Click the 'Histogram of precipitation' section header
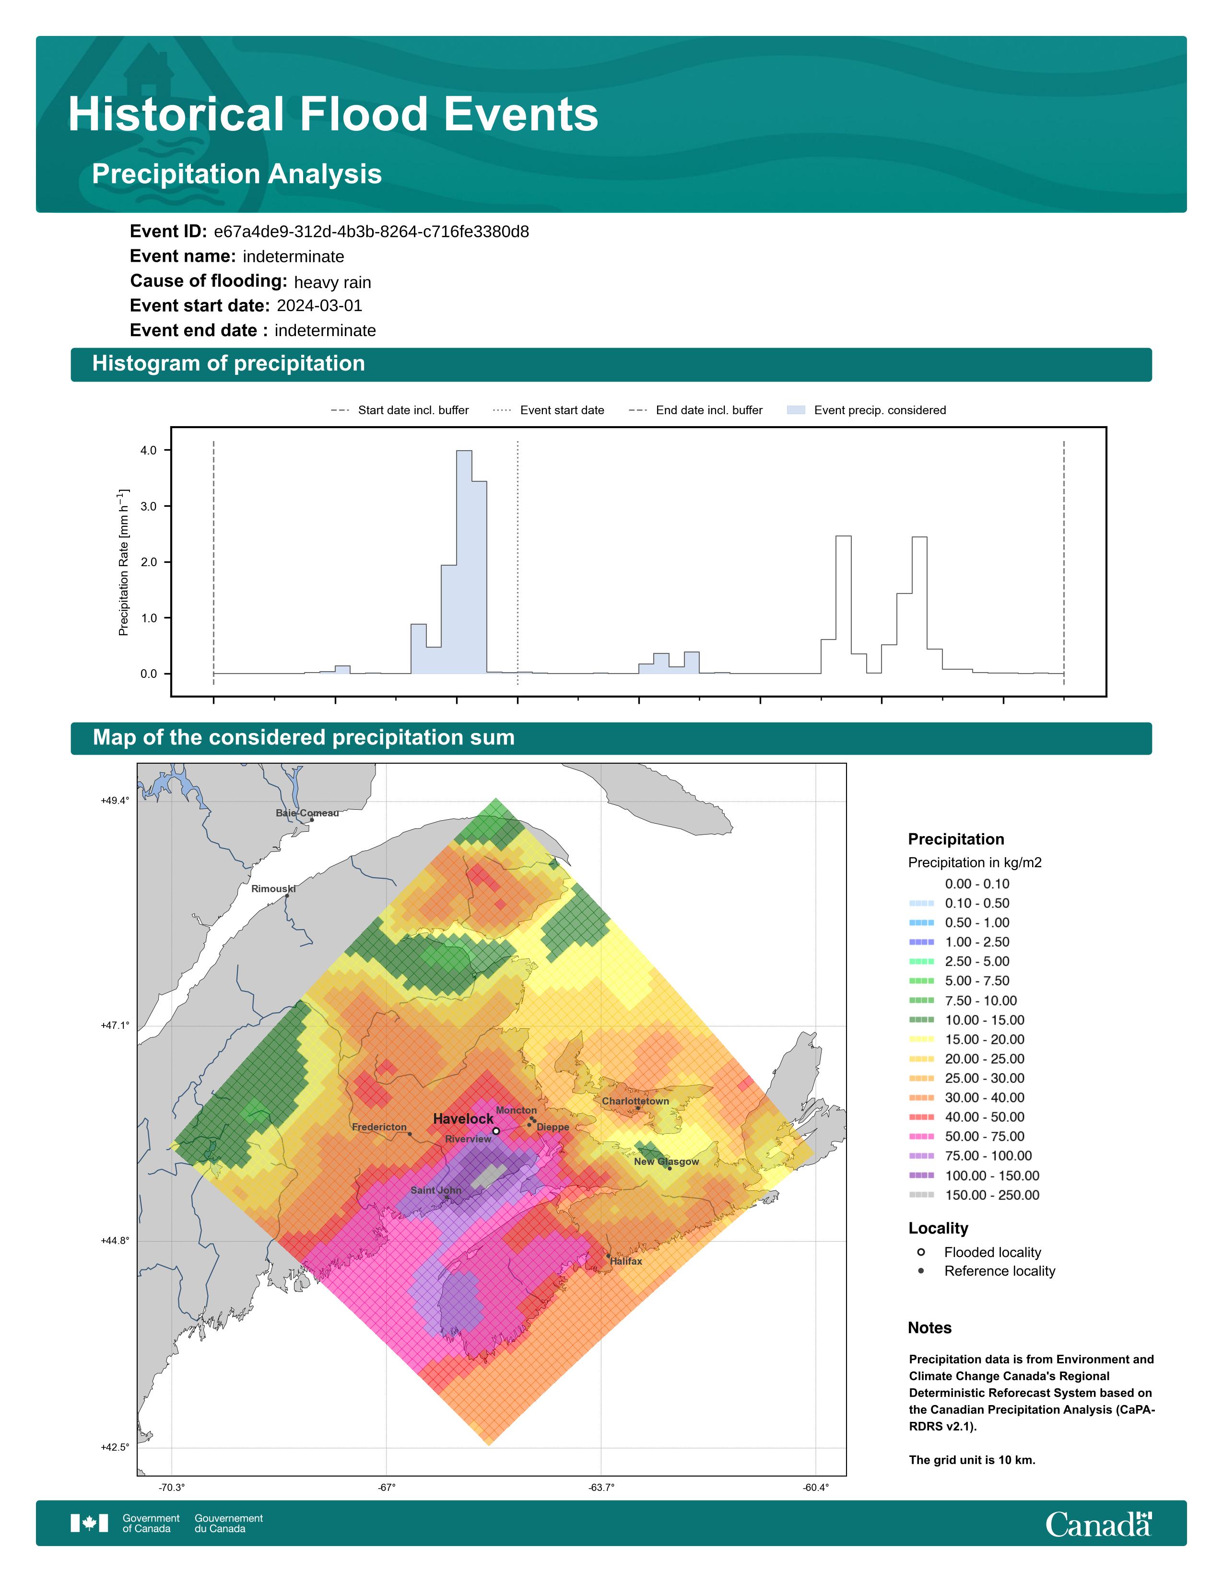 pyautogui.click(x=611, y=364)
